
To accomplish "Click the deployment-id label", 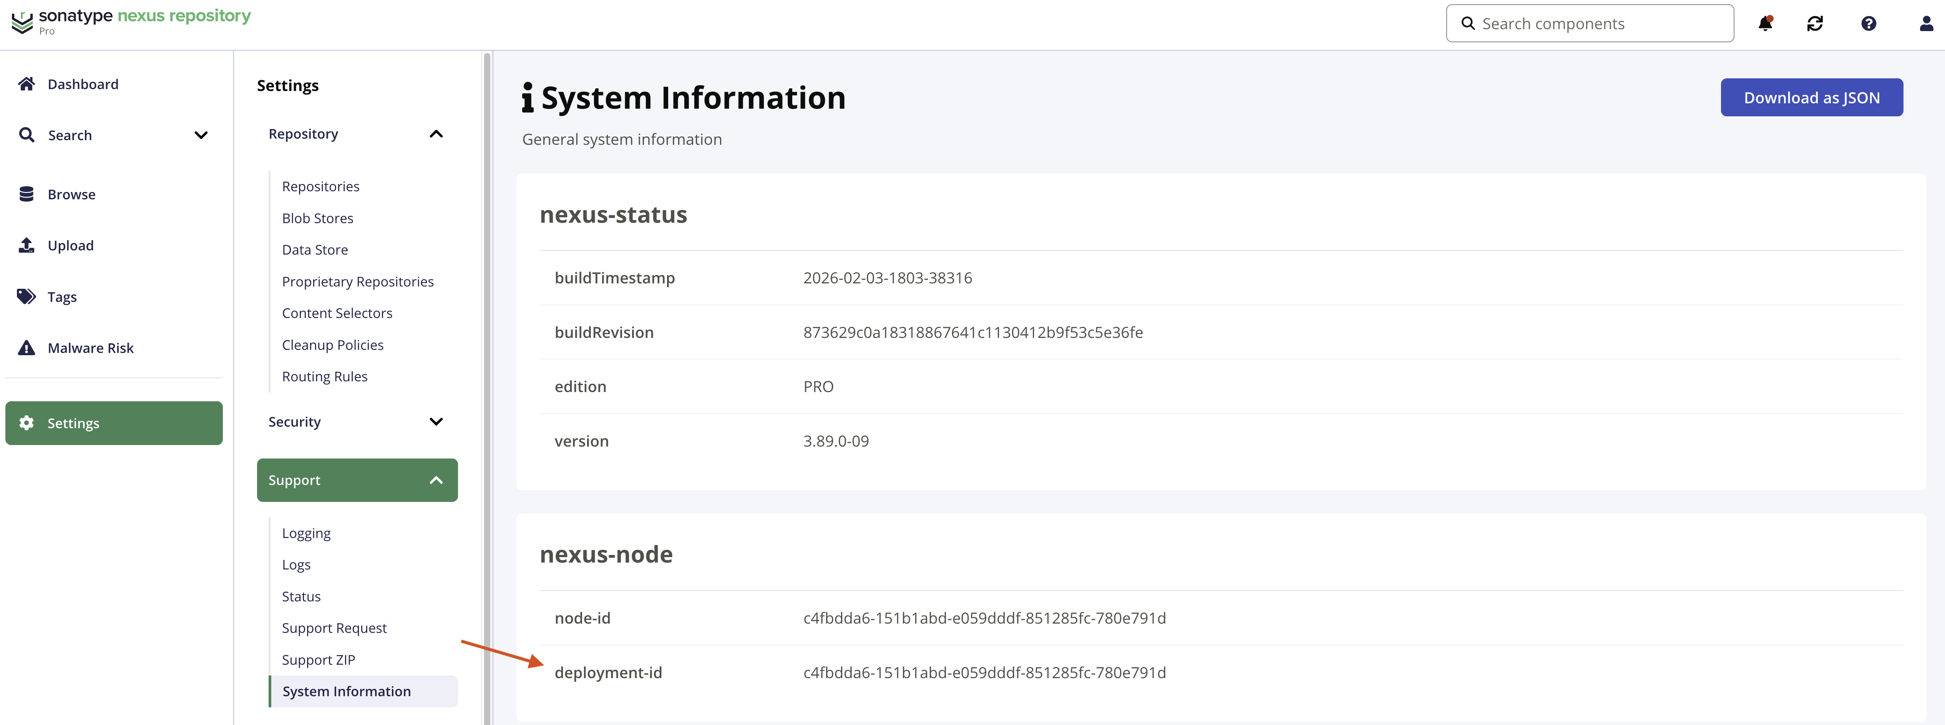I will click(x=609, y=672).
